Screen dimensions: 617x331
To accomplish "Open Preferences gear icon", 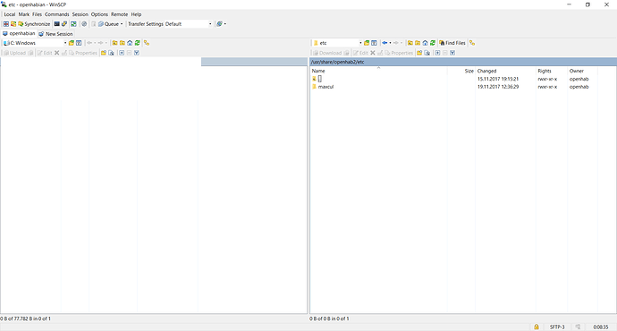I will [x=84, y=24].
